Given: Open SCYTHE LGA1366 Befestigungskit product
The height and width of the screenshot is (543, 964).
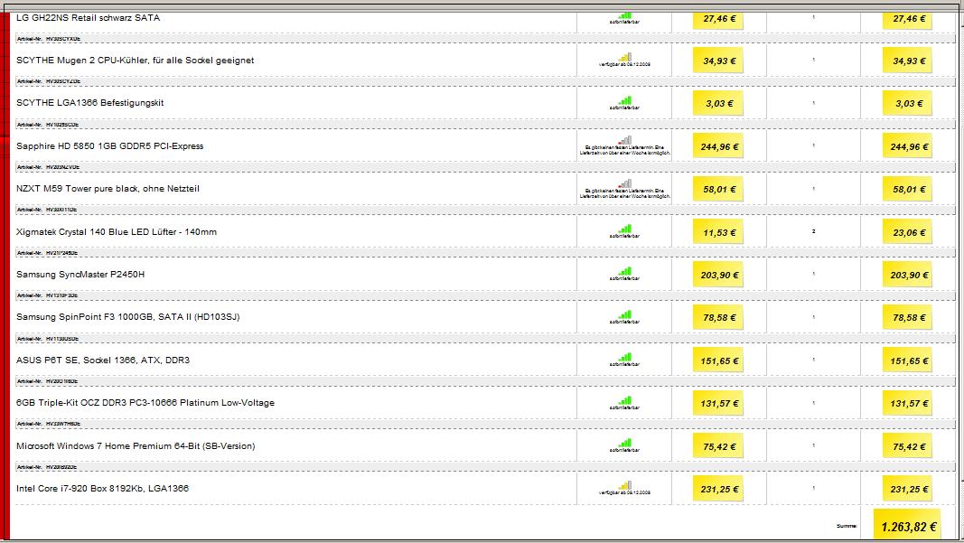Looking at the screenshot, I should (89, 103).
